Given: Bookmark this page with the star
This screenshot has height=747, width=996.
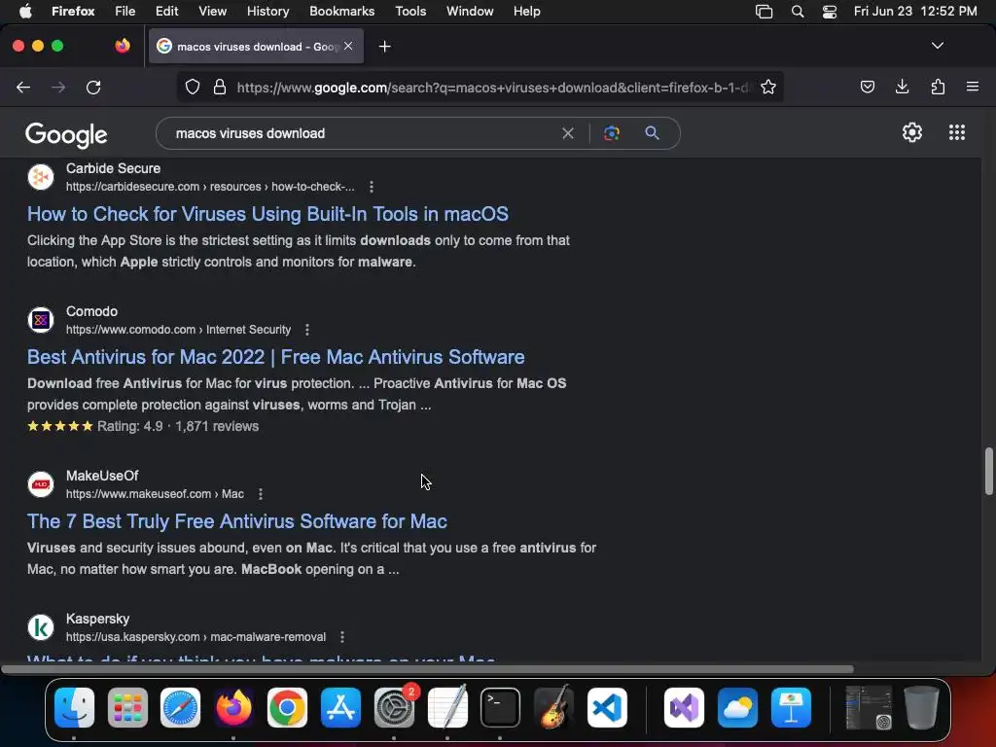Looking at the screenshot, I should 768,87.
